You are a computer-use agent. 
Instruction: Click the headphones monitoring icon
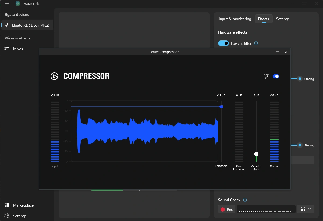303,209
